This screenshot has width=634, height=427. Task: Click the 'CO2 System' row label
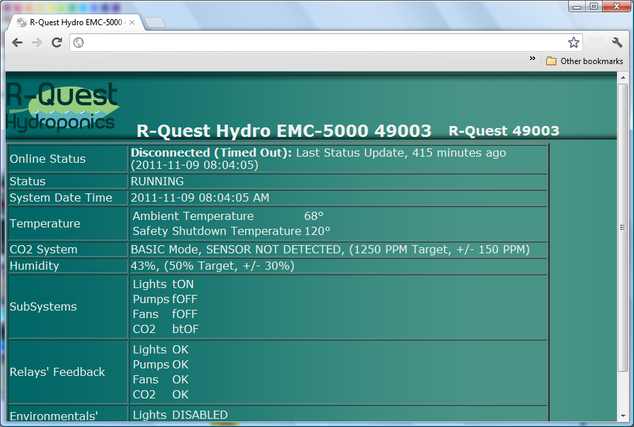(44, 249)
